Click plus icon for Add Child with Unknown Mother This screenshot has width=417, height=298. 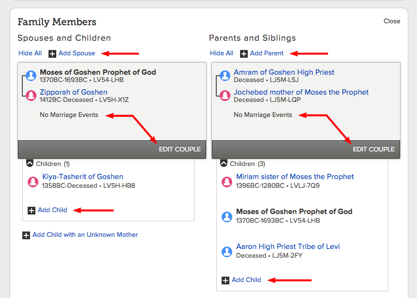26,235
